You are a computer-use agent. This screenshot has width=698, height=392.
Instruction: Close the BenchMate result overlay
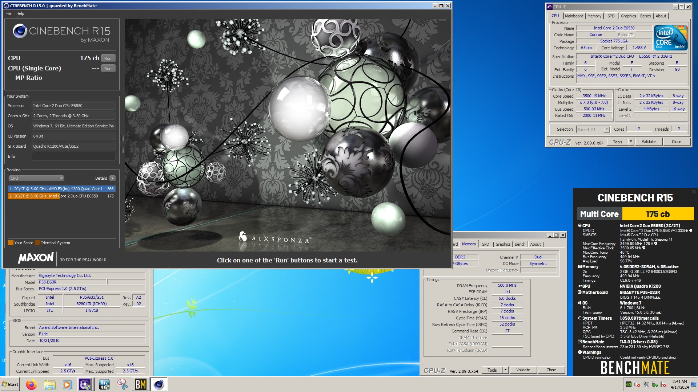coord(694,192)
